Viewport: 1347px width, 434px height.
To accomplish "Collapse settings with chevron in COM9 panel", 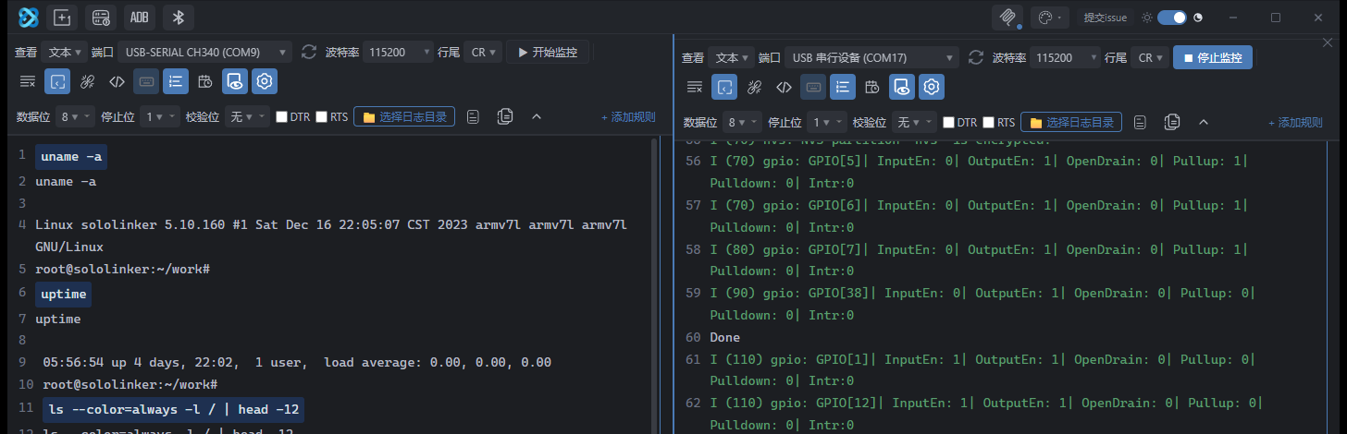I will coord(537,116).
